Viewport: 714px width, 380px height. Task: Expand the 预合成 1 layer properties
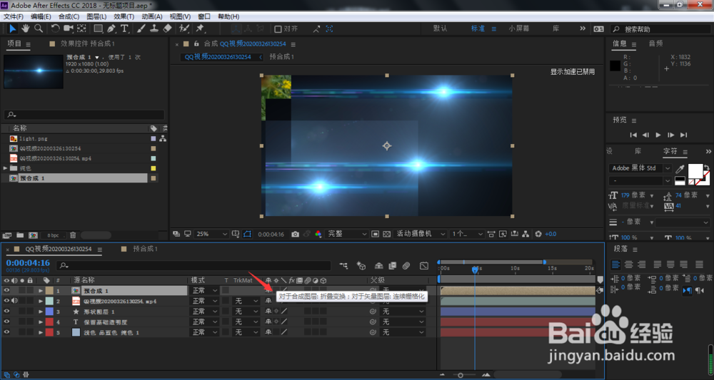click(x=41, y=290)
